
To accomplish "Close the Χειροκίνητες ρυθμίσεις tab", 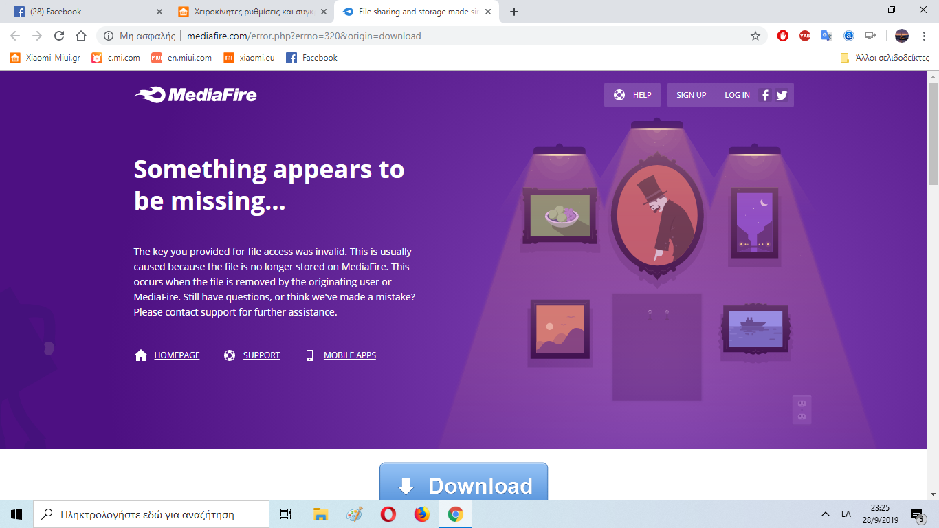I will point(324,12).
